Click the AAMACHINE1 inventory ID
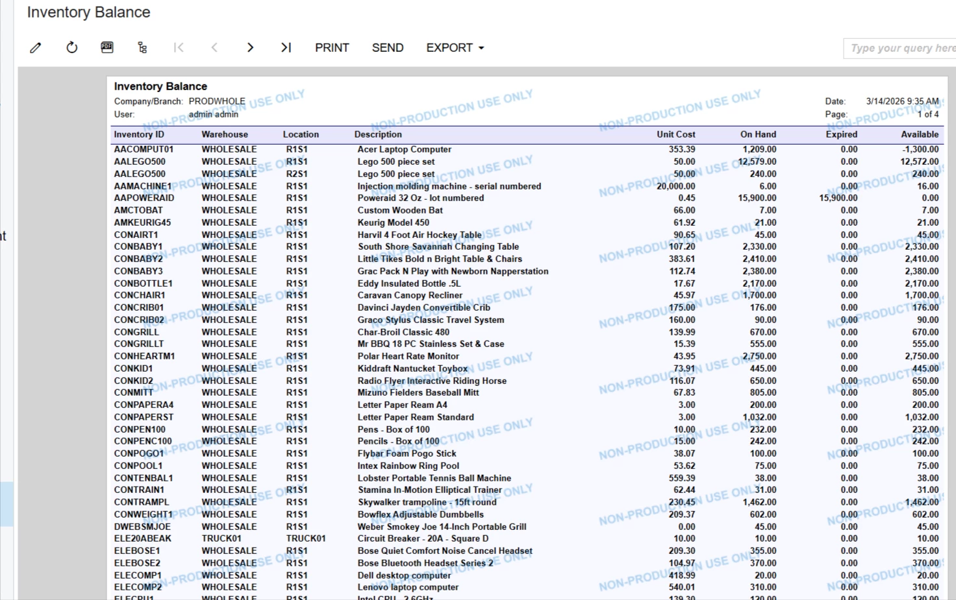 143,186
